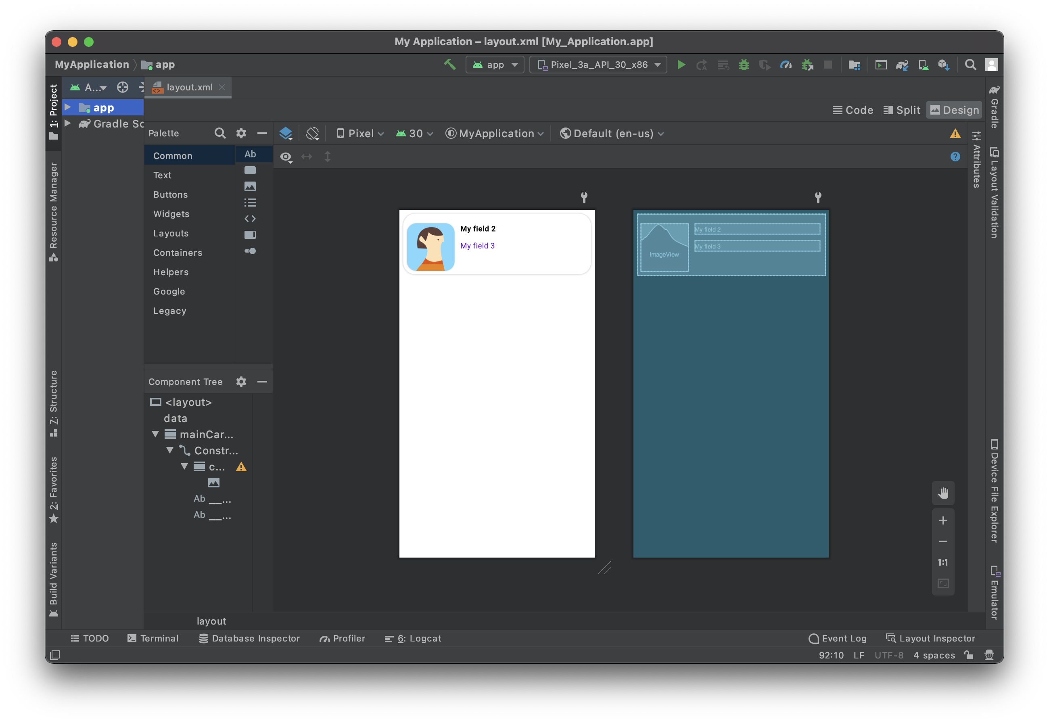The image size is (1049, 723).
Task: Run the app with the green play button
Action: [x=681, y=65]
